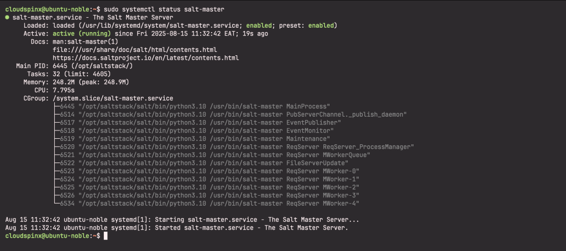566x251 pixels.
Task: Click the https://docs.saltproject.io documentation link
Action: (x=145, y=58)
